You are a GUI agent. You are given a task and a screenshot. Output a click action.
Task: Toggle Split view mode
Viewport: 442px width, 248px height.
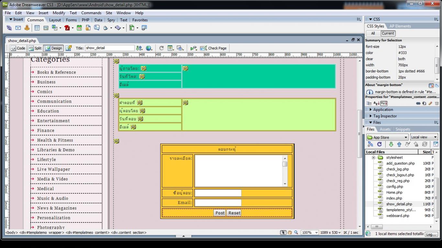point(35,48)
